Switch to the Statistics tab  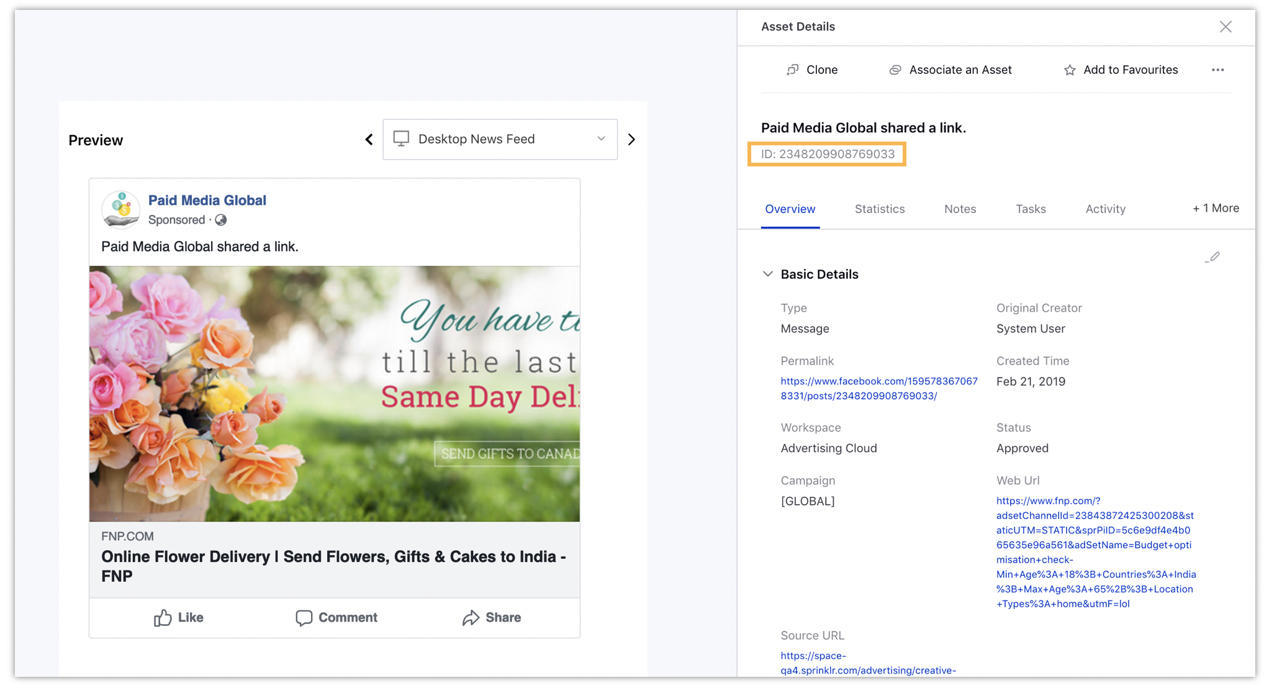[x=879, y=209]
